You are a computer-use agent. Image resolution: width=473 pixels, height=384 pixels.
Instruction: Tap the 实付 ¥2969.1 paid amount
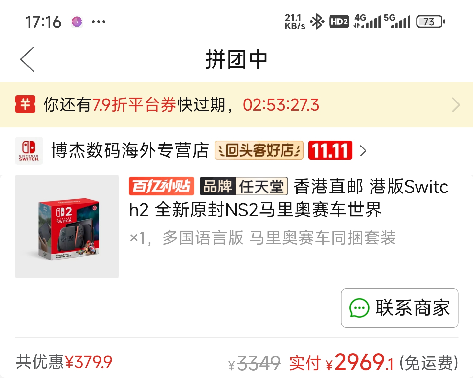pos(341,362)
